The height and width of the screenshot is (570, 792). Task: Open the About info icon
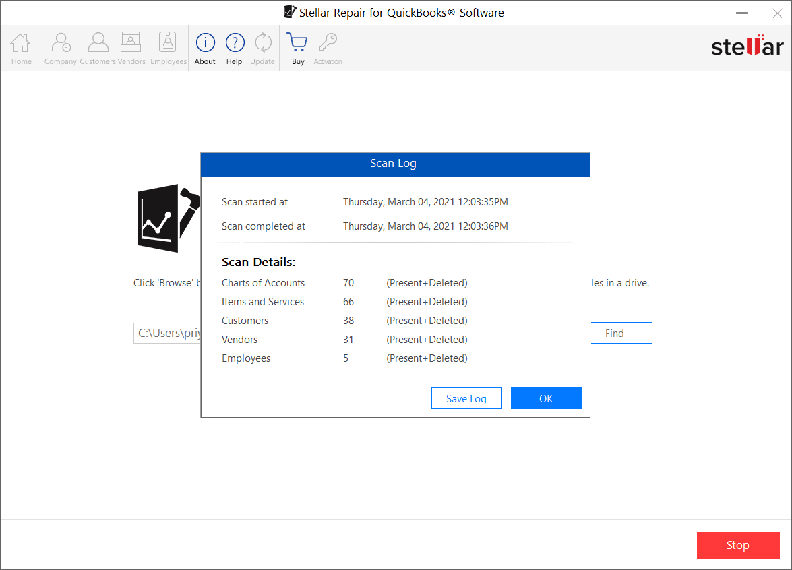(x=205, y=49)
